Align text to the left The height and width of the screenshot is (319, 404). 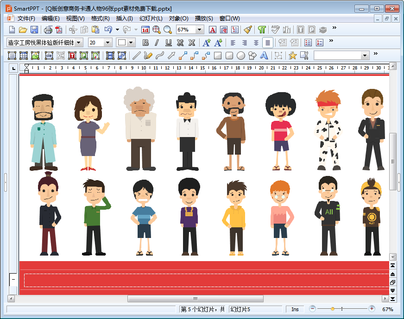pos(233,43)
